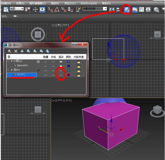Open the Schematic View icon
The height and width of the screenshot is (160, 165).
(148, 9)
